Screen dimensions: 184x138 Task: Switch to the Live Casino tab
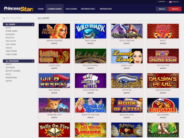tap(71, 9)
